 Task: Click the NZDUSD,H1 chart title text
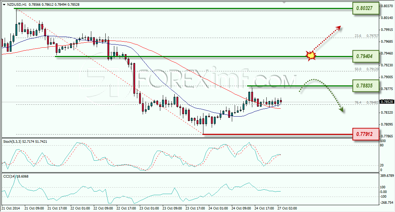[17, 5]
